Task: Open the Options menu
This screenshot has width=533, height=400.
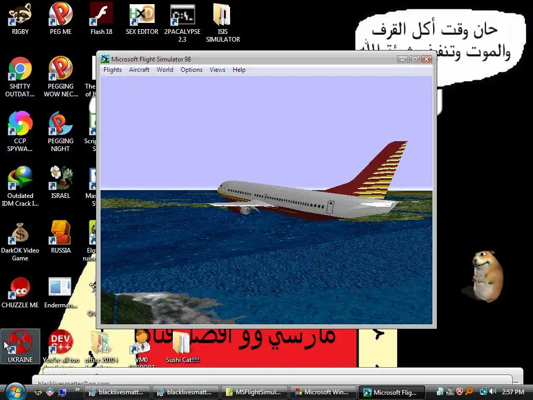Action: click(192, 70)
